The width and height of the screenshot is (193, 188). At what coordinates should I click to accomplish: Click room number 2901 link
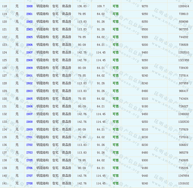(29, 14)
